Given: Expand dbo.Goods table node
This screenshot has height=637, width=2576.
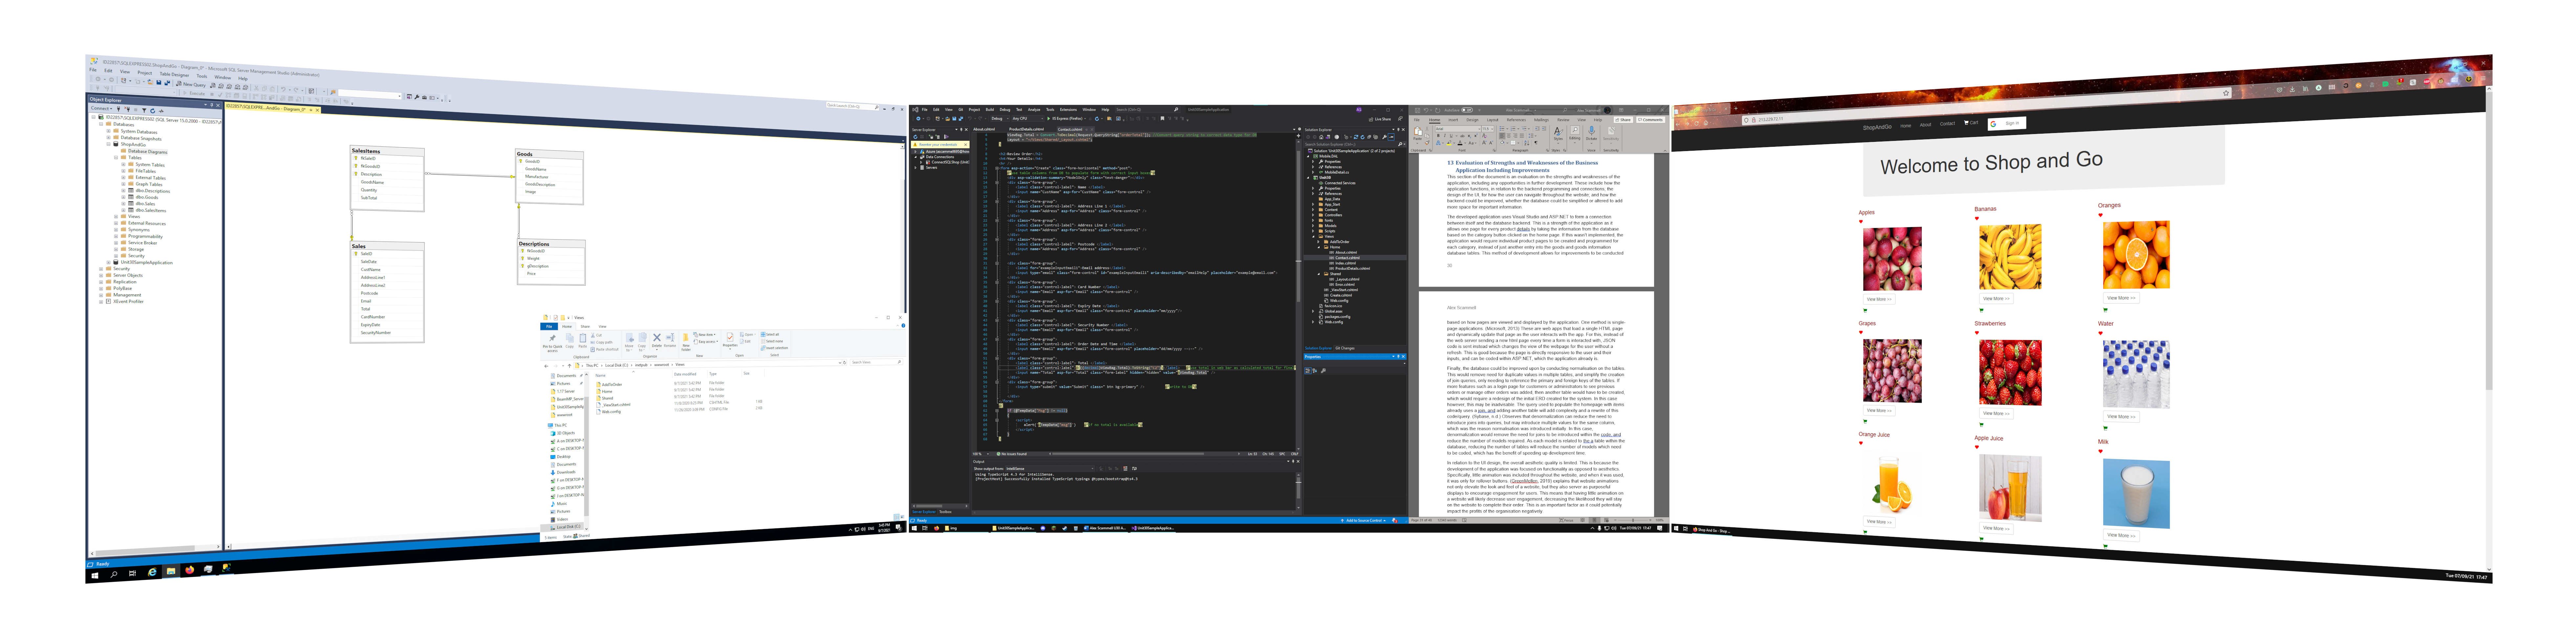Looking at the screenshot, I should tap(124, 197).
